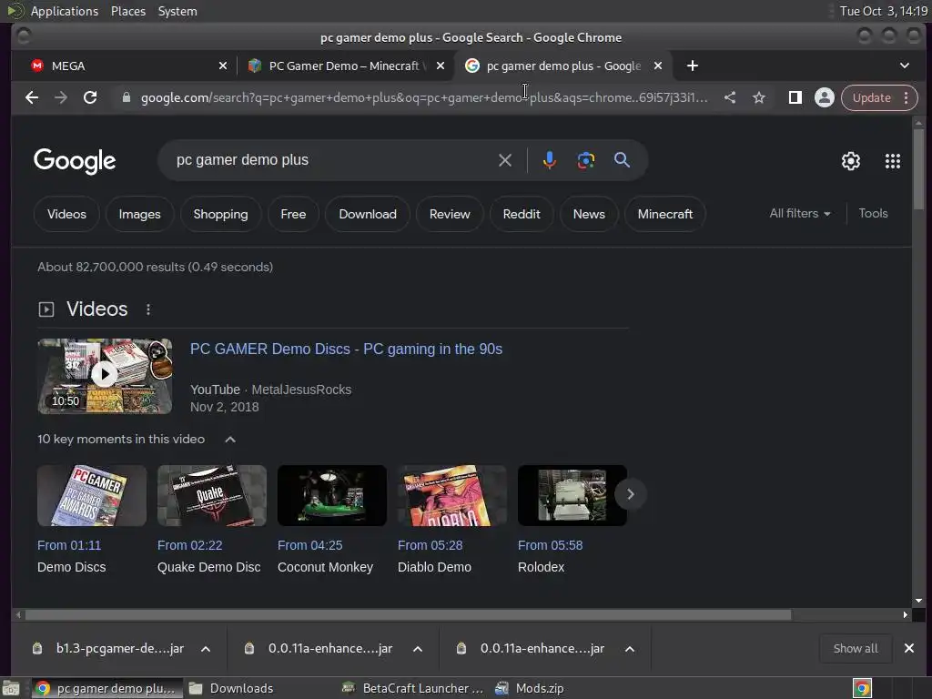
Task: Open a new Chrome tab with plus
Action: 693,66
